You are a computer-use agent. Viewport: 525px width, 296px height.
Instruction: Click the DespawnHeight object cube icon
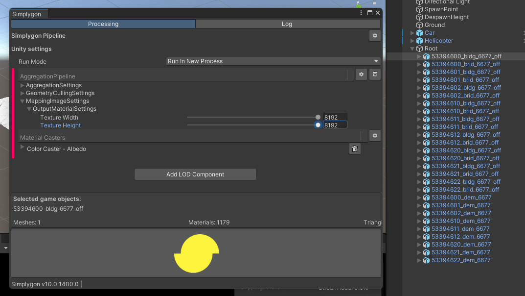419,17
